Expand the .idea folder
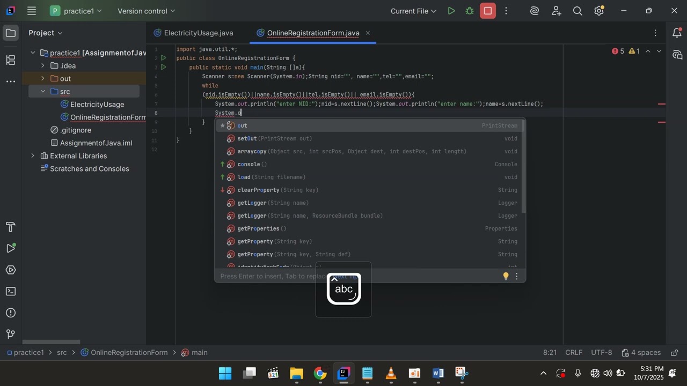 [x=43, y=65]
